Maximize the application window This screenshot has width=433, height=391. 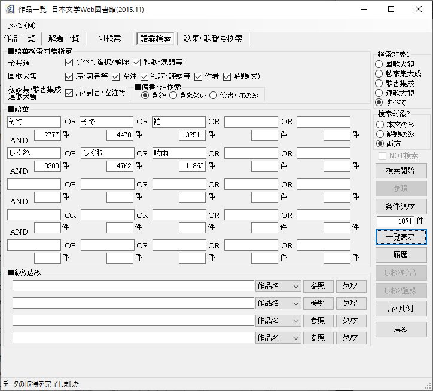pos(391,10)
